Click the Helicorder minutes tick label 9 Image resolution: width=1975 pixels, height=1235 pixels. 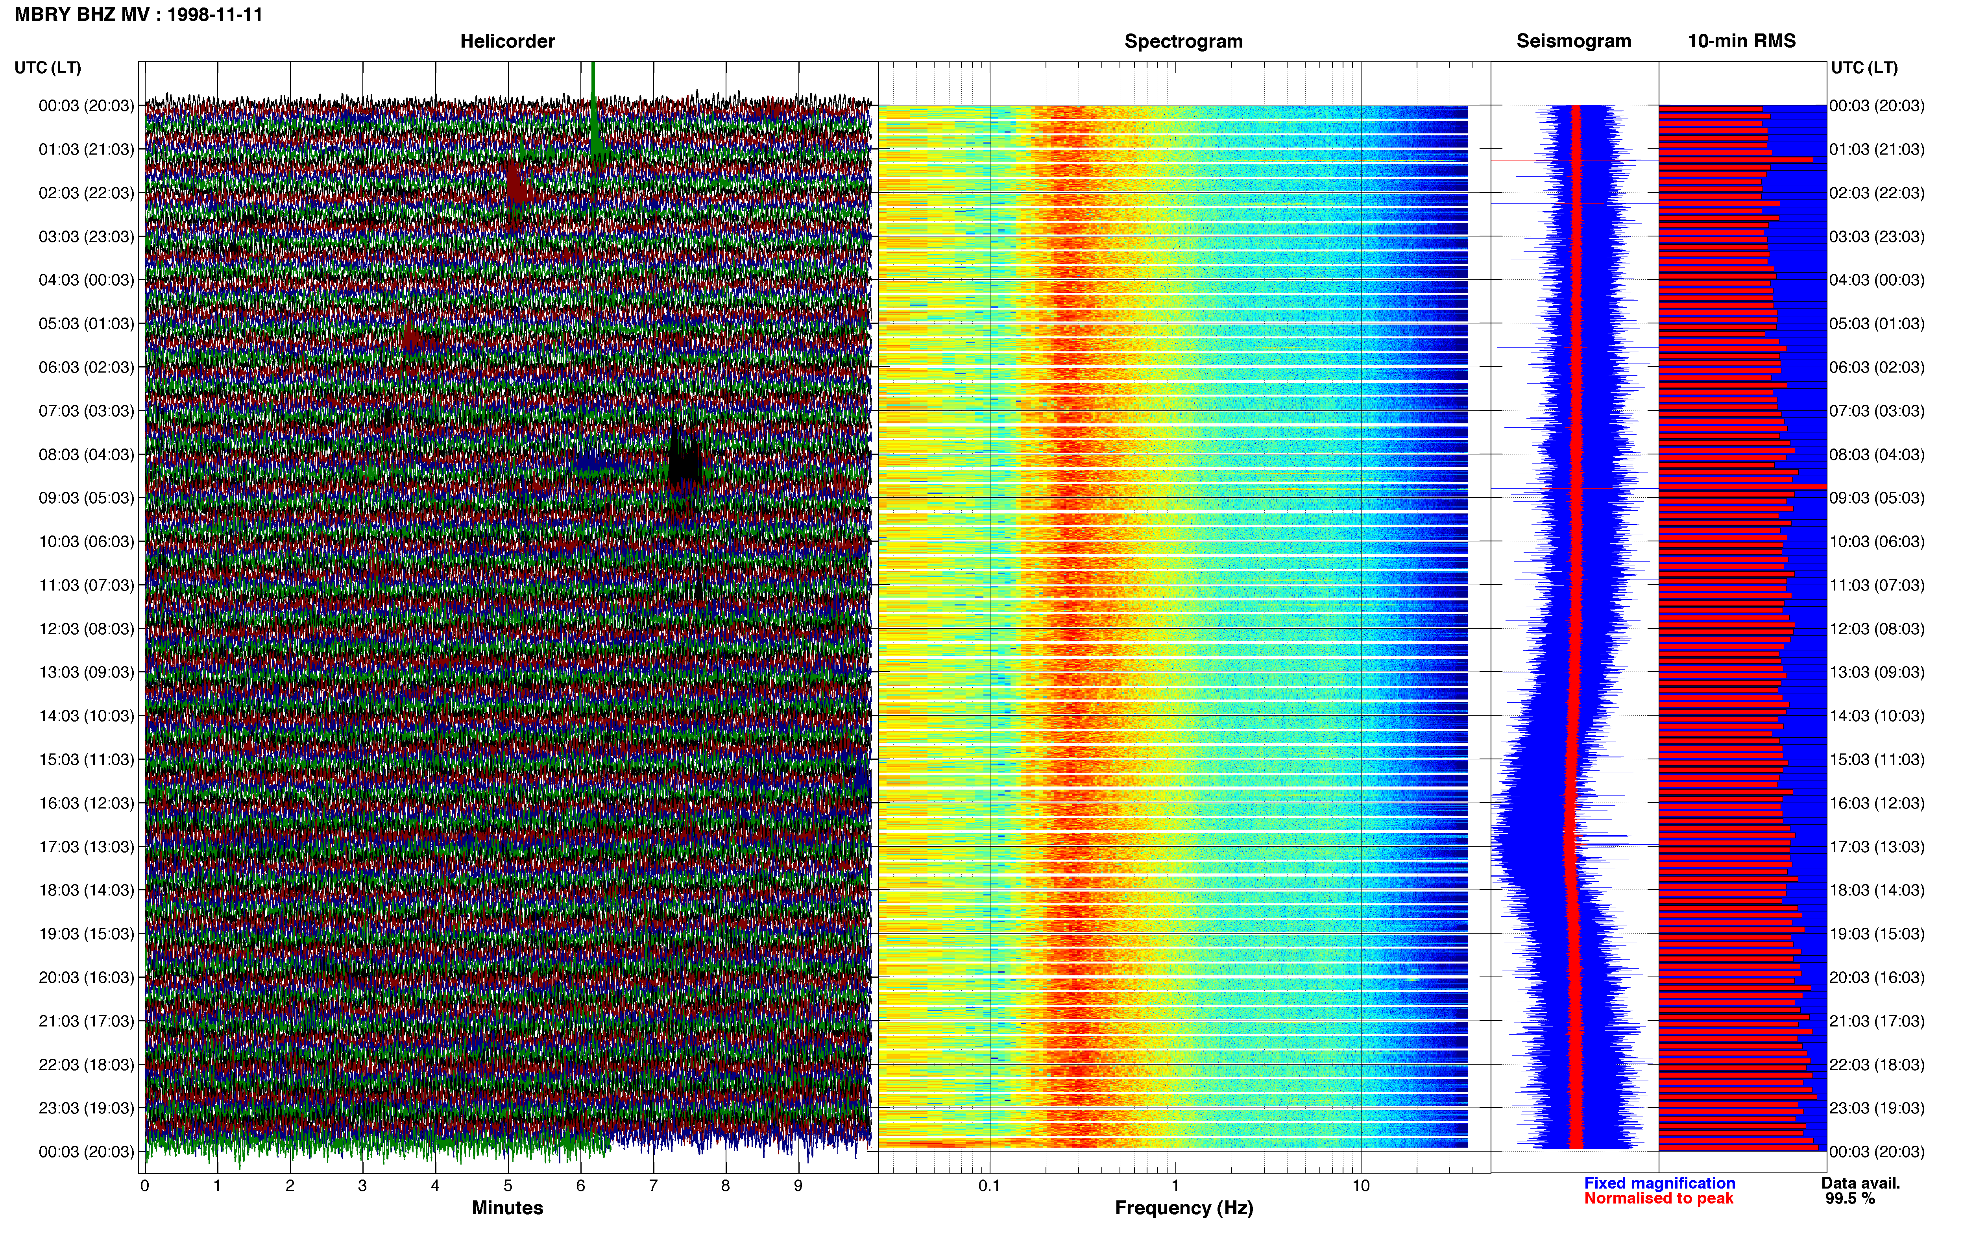click(798, 1186)
